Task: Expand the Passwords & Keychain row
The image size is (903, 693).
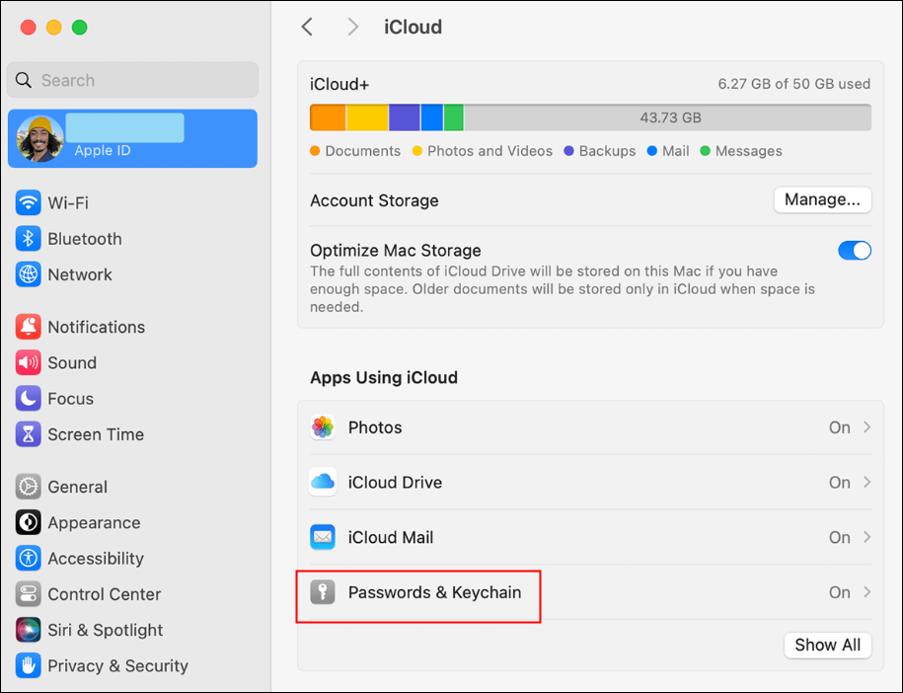Action: [865, 592]
